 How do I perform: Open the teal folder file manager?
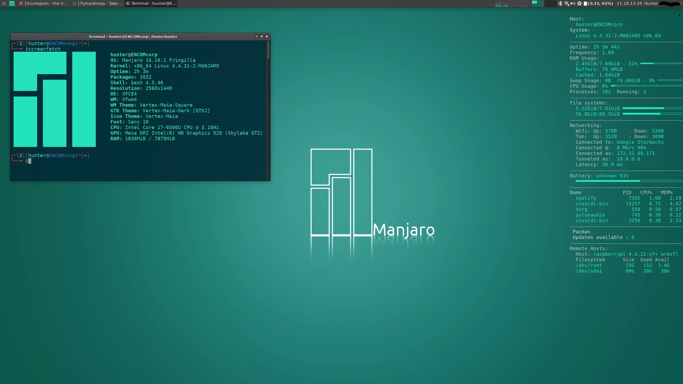point(12,3)
